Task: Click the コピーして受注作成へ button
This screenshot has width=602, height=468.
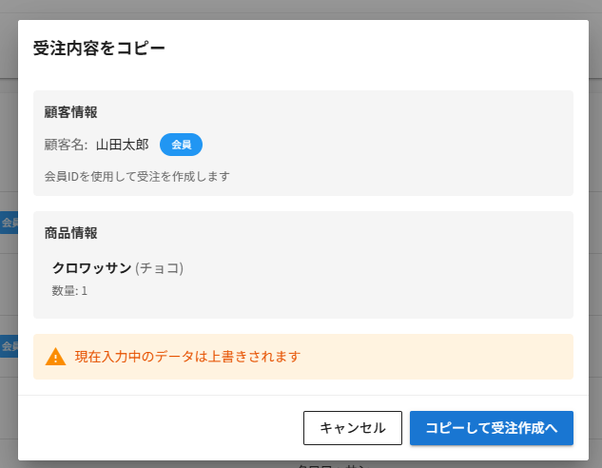Action: tap(491, 428)
